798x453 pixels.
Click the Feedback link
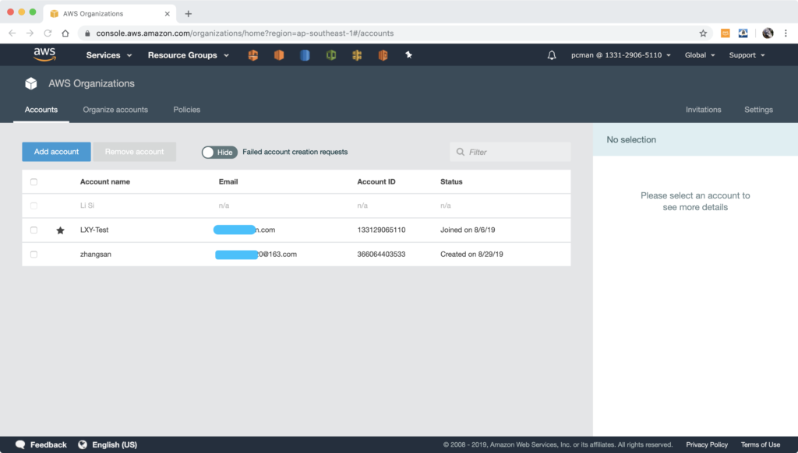[x=48, y=444]
